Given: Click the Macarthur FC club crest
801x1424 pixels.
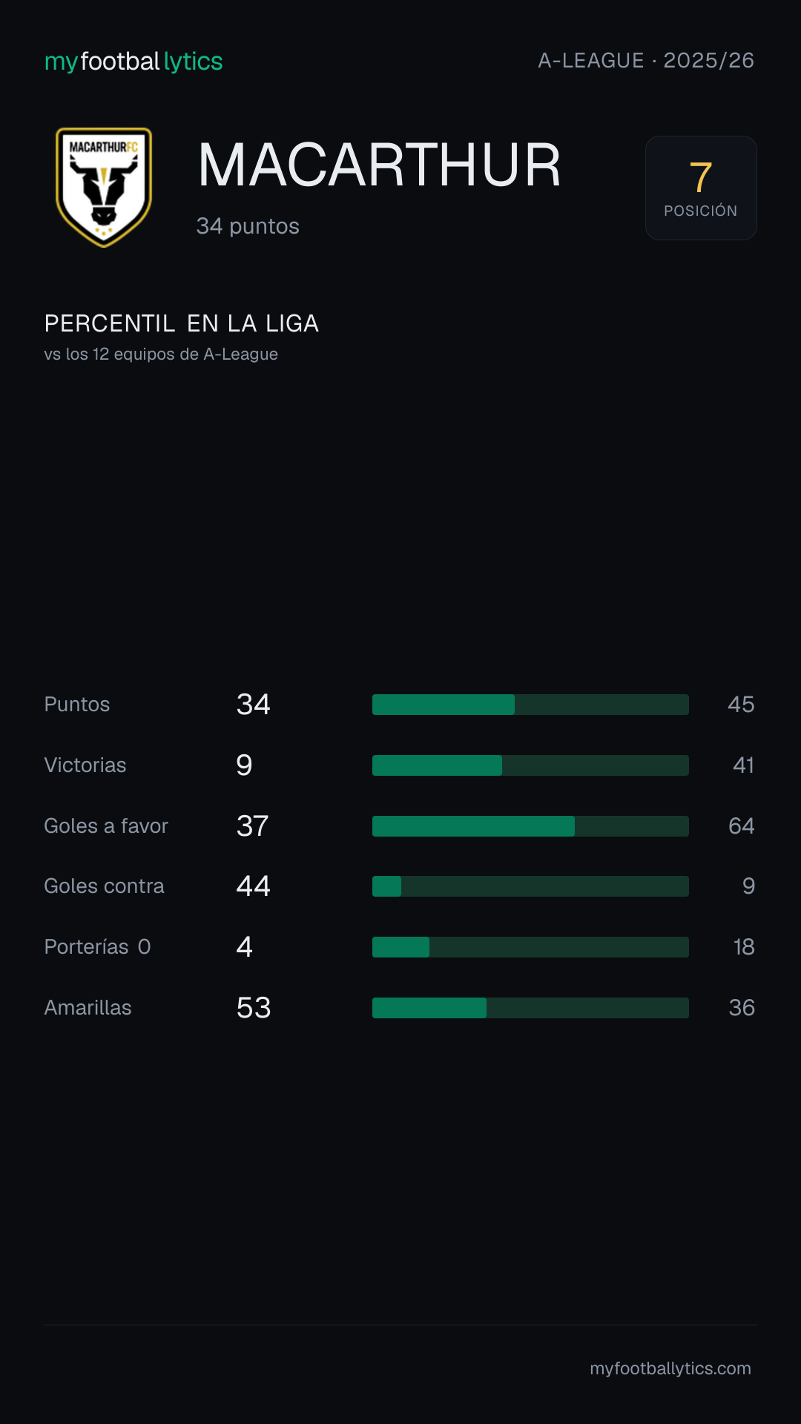Looking at the screenshot, I should 104,188.
